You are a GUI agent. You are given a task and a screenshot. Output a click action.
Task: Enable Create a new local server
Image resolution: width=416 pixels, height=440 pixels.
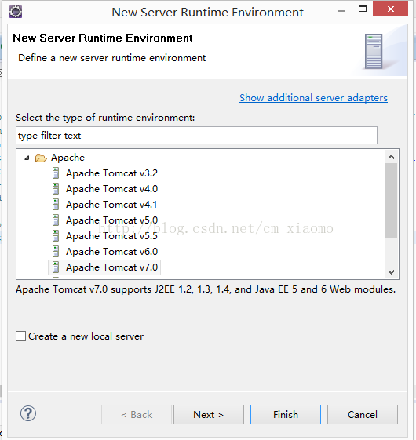point(20,336)
